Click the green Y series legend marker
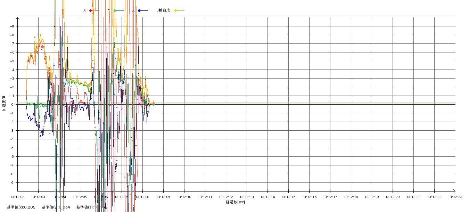469x212 pixels. (x=115, y=10)
